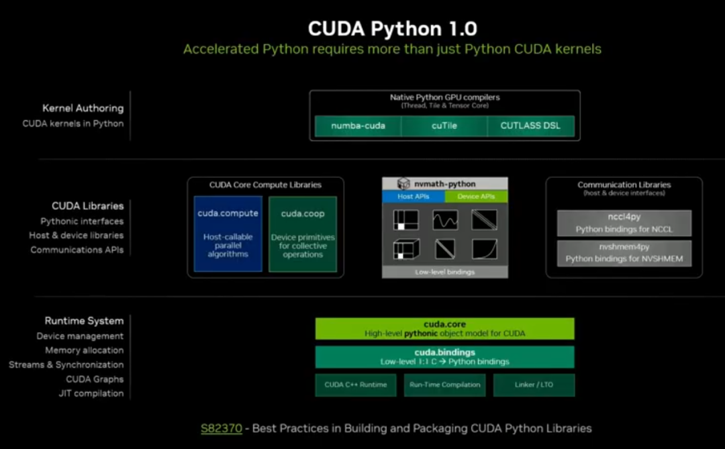Image resolution: width=725 pixels, height=449 pixels.
Task: Click "(Thread, Tile & Tensor Core)" caption
Action: 445,105
